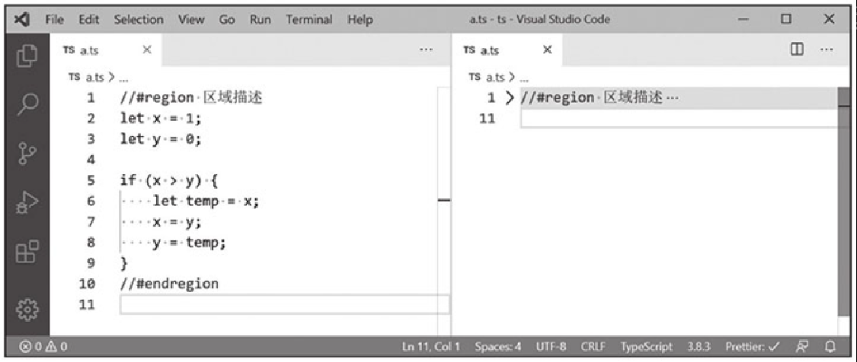Open the Extensions view
857x362 pixels.
point(27,252)
